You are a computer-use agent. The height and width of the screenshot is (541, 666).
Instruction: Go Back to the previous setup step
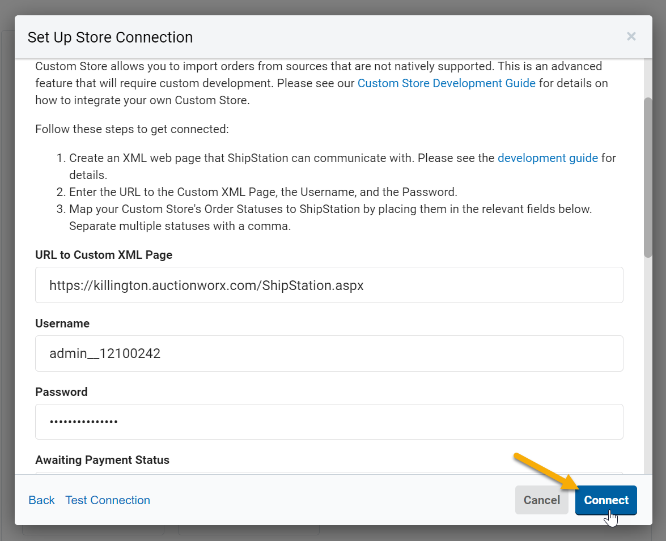[41, 500]
